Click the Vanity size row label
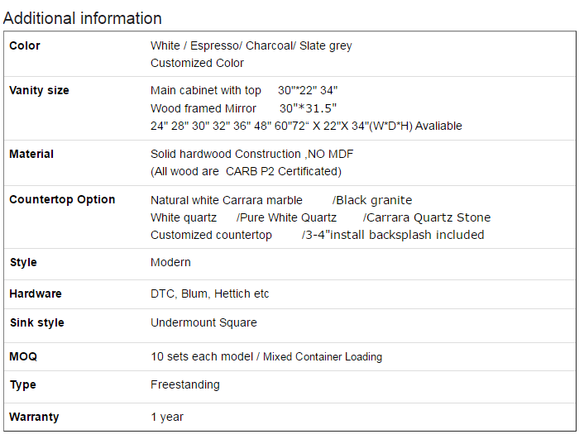 pos(39,90)
